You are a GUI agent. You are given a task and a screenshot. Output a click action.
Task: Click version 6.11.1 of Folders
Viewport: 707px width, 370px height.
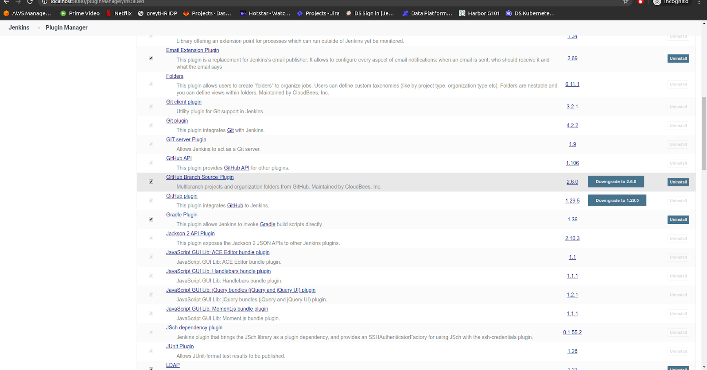(x=572, y=84)
